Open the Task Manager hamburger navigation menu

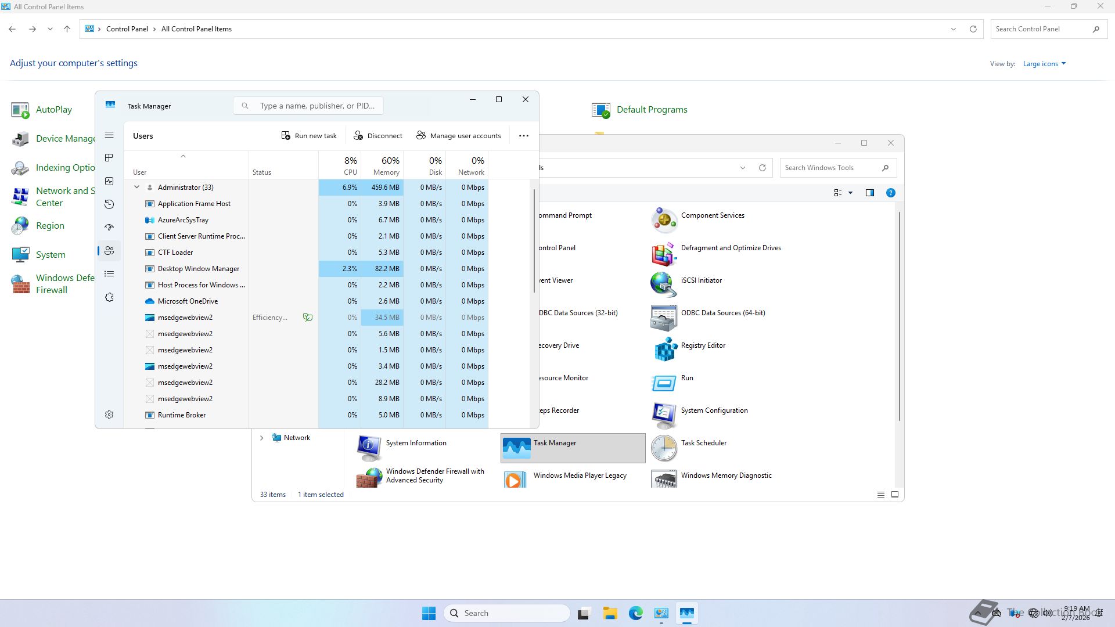(x=109, y=135)
